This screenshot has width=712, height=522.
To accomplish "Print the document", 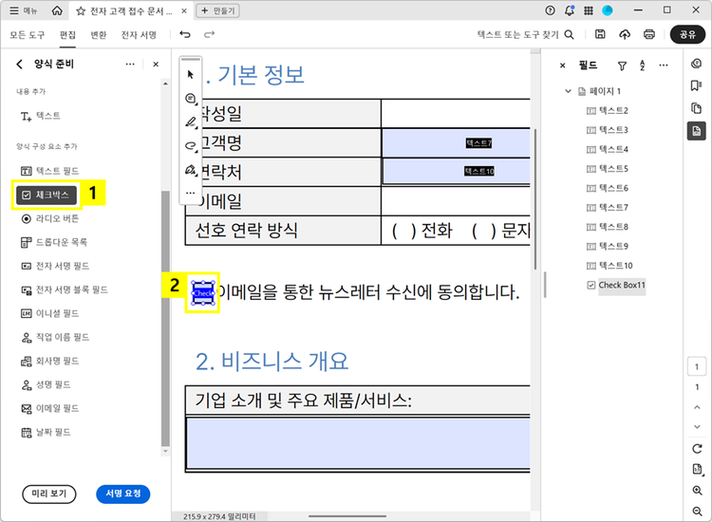I will point(649,34).
